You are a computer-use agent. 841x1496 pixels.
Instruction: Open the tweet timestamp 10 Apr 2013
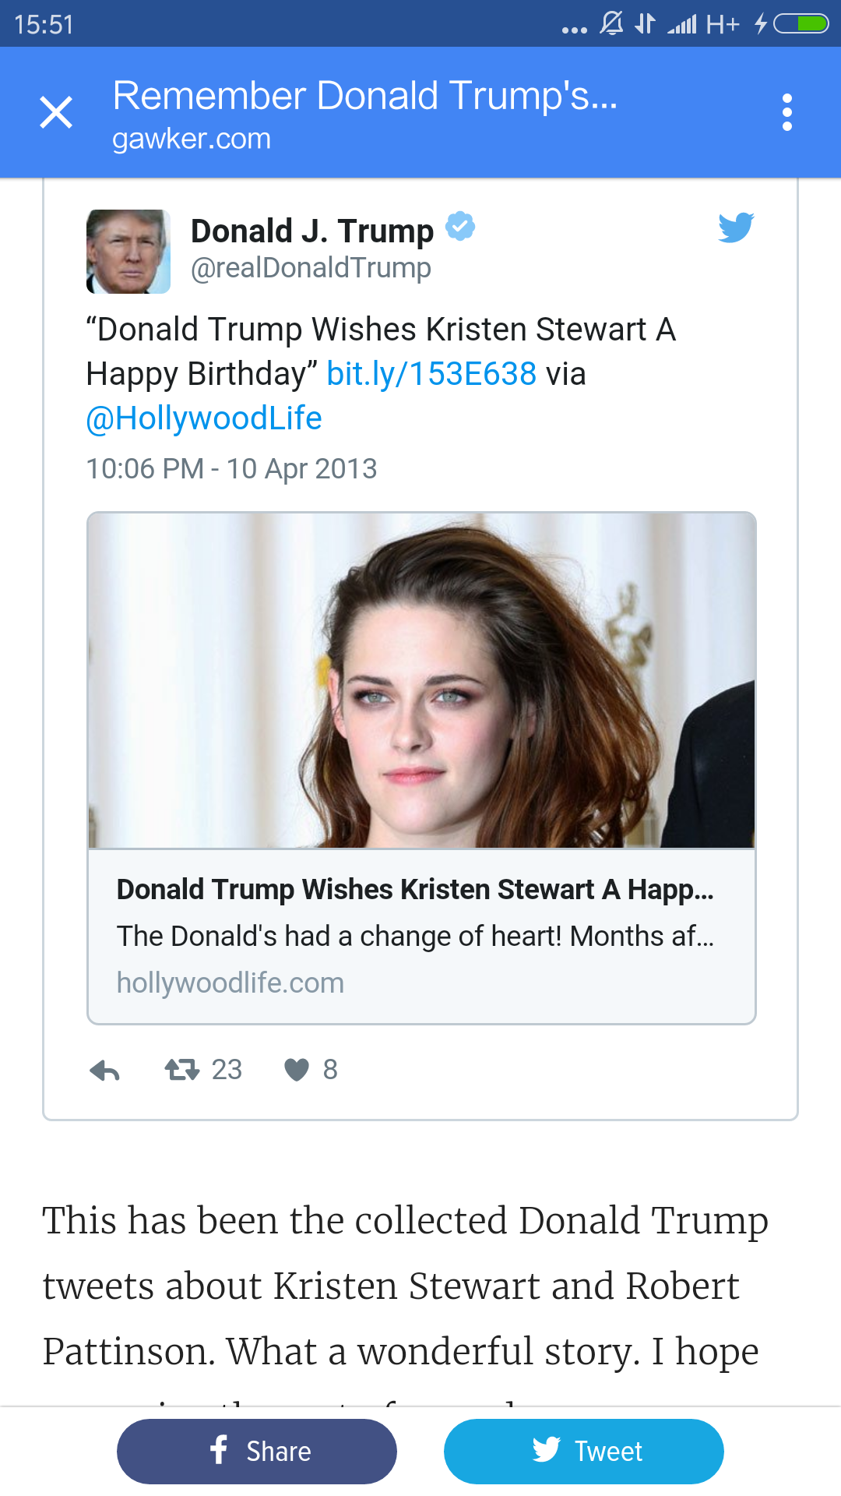231,469
